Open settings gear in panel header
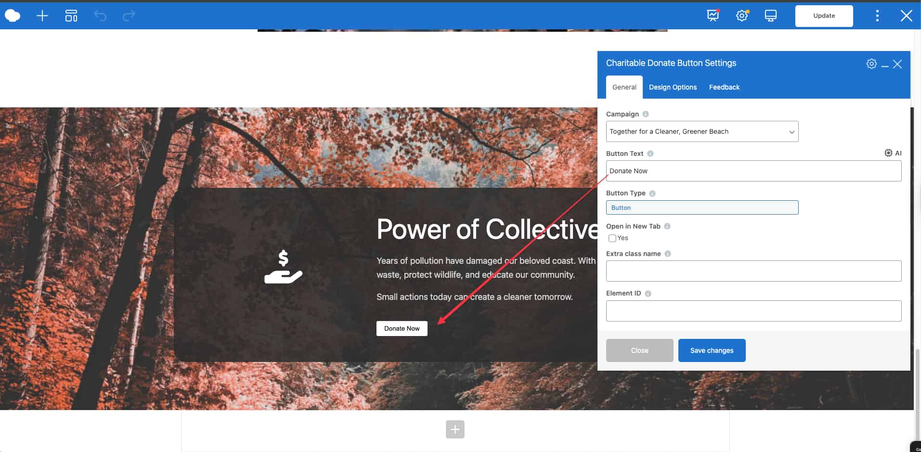 [x=871, y=64]
